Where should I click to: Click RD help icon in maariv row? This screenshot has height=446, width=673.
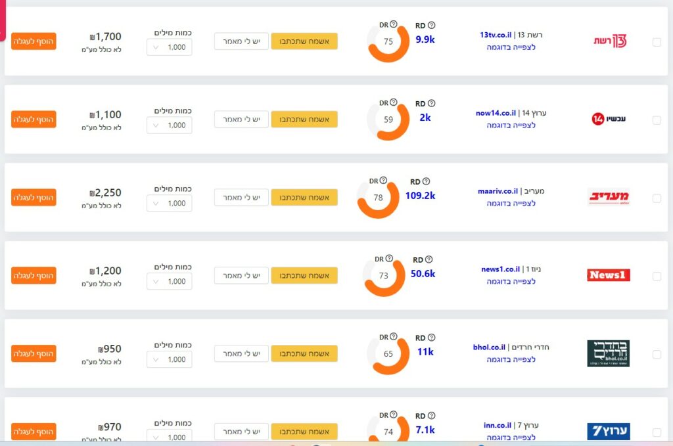pos(426,181)
